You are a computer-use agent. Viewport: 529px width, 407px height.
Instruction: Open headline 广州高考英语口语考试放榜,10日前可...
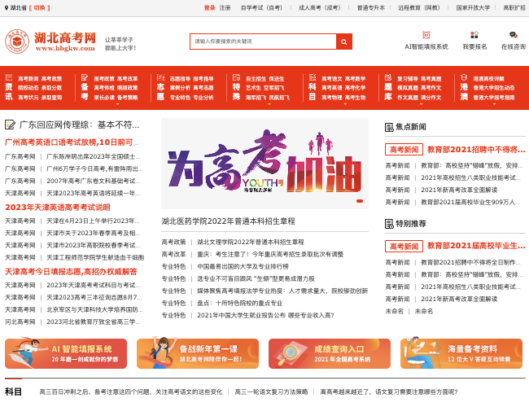[x=72, y=142]
